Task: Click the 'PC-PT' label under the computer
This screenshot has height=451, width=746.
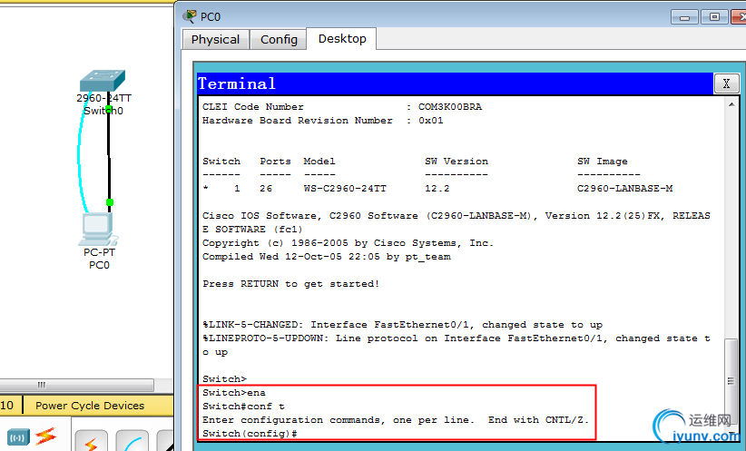Action: [100, 252]
